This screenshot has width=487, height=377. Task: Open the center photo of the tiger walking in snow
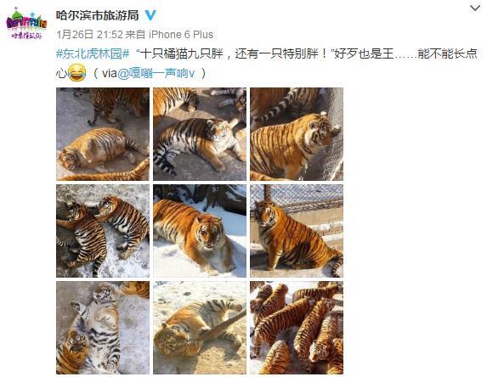coord(200,231)
